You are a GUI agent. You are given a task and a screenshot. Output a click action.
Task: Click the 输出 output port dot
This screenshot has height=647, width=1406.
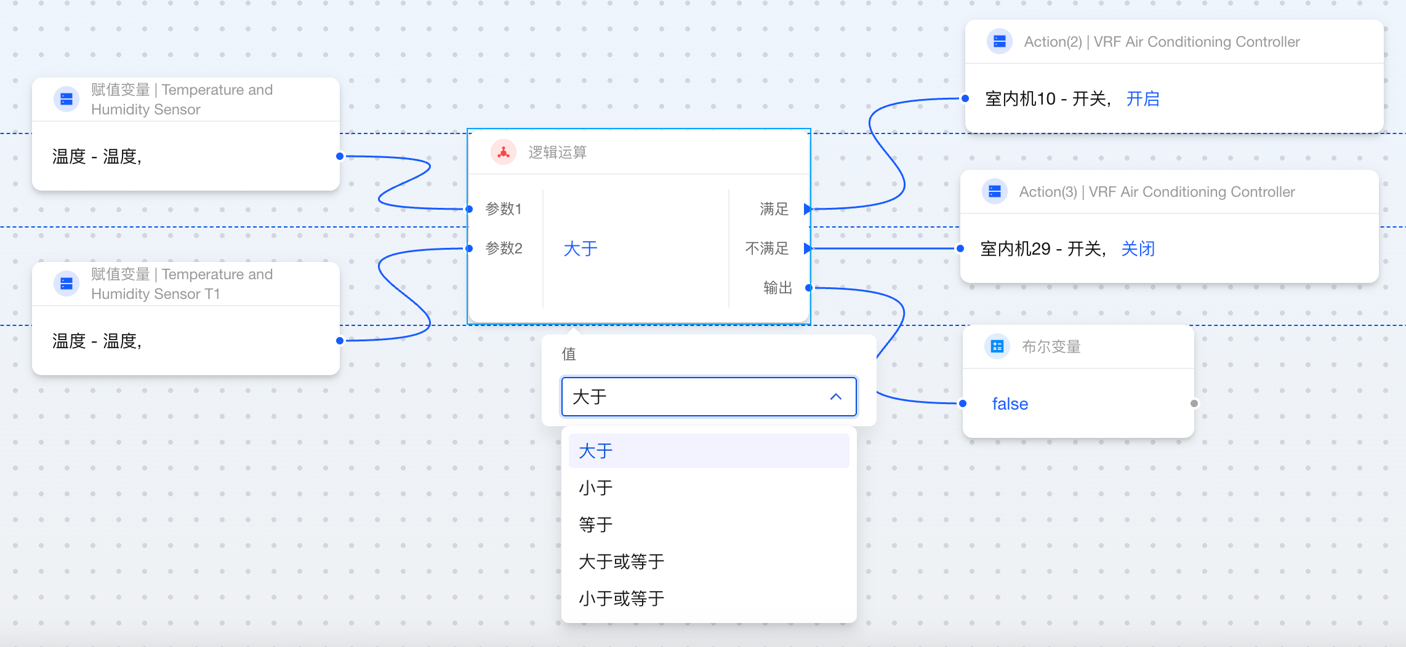809,288
